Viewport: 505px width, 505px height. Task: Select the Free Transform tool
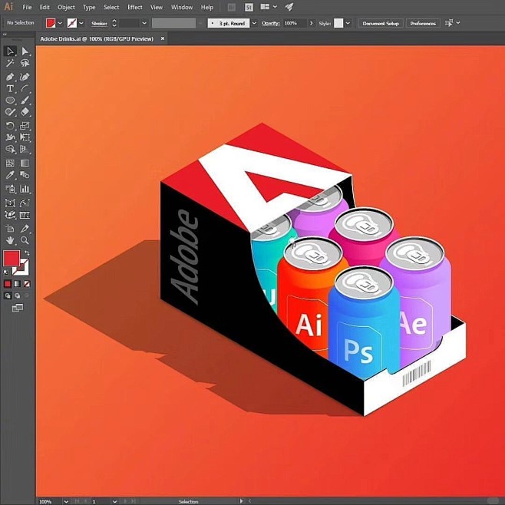[x=25, y=137]
